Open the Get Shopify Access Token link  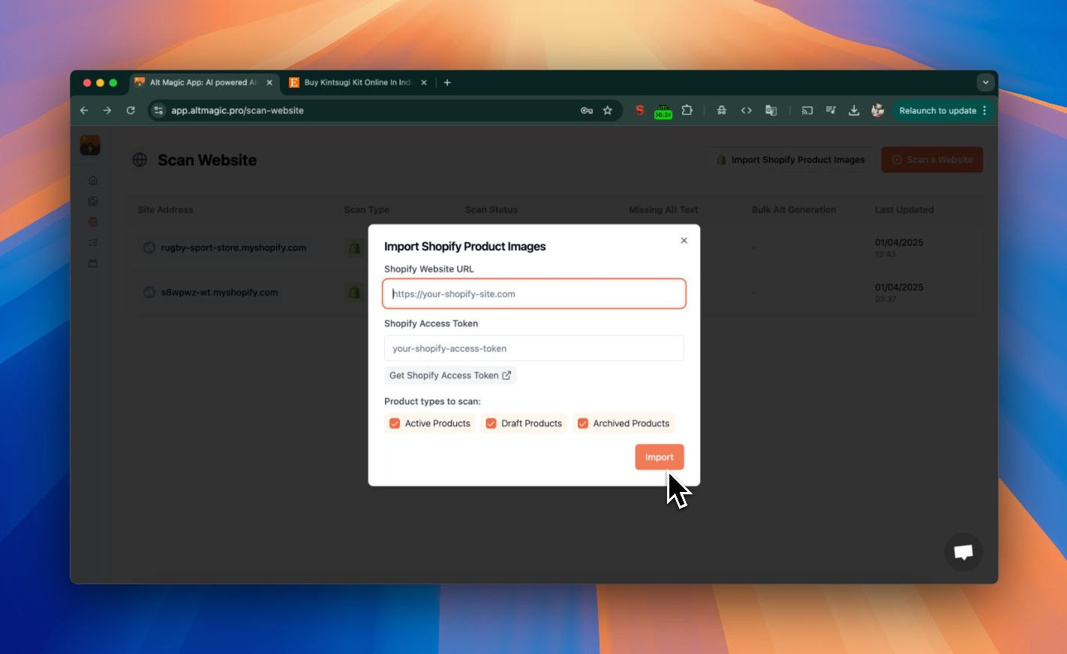pyautogui.click(x=450, y=376)
